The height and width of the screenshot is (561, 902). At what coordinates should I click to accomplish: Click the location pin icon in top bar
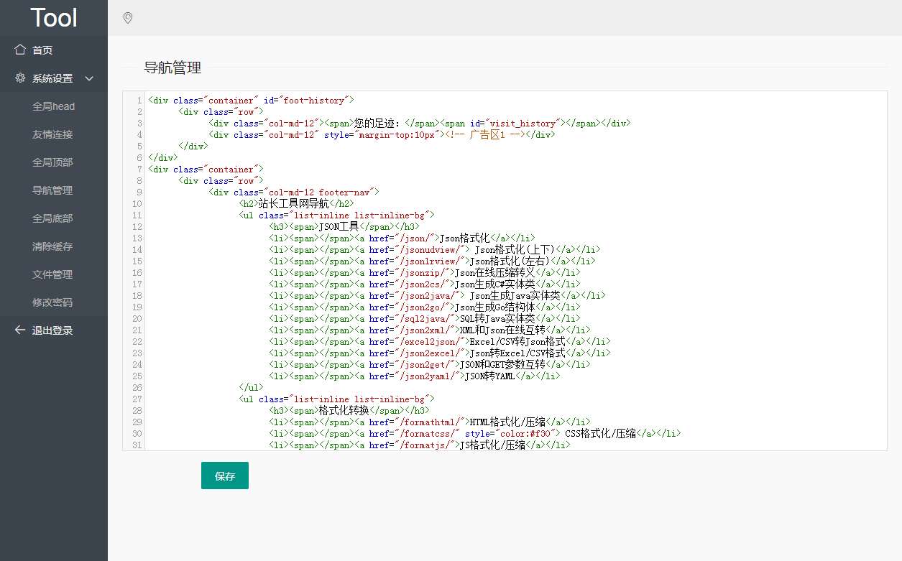click(x=127, y=18)
